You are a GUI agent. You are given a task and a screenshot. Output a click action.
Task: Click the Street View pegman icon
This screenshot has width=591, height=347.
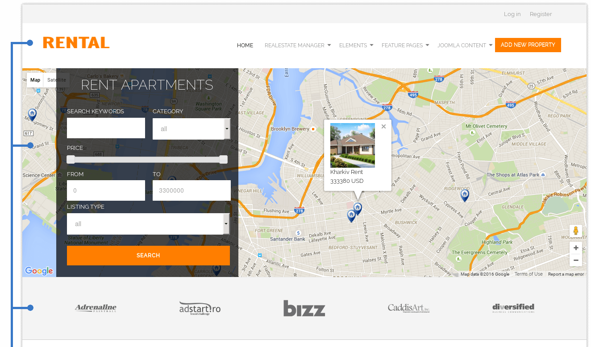[575, 231]
